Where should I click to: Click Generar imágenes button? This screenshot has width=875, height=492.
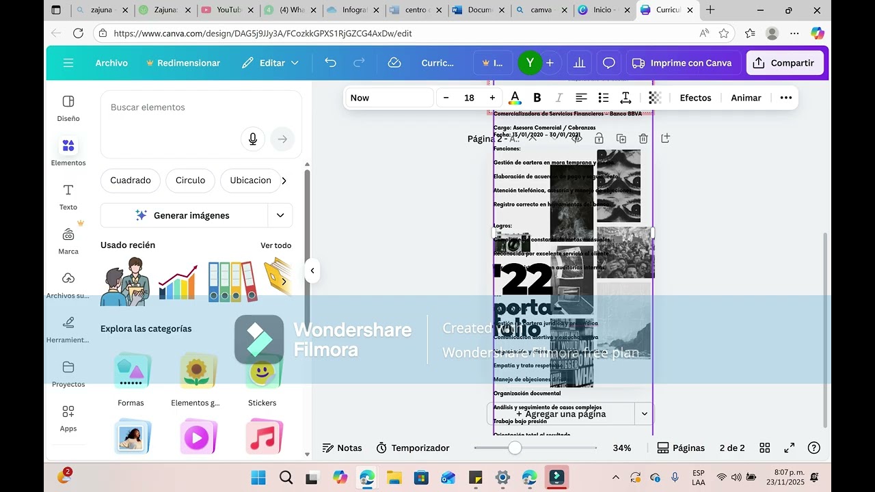point(184,215)
